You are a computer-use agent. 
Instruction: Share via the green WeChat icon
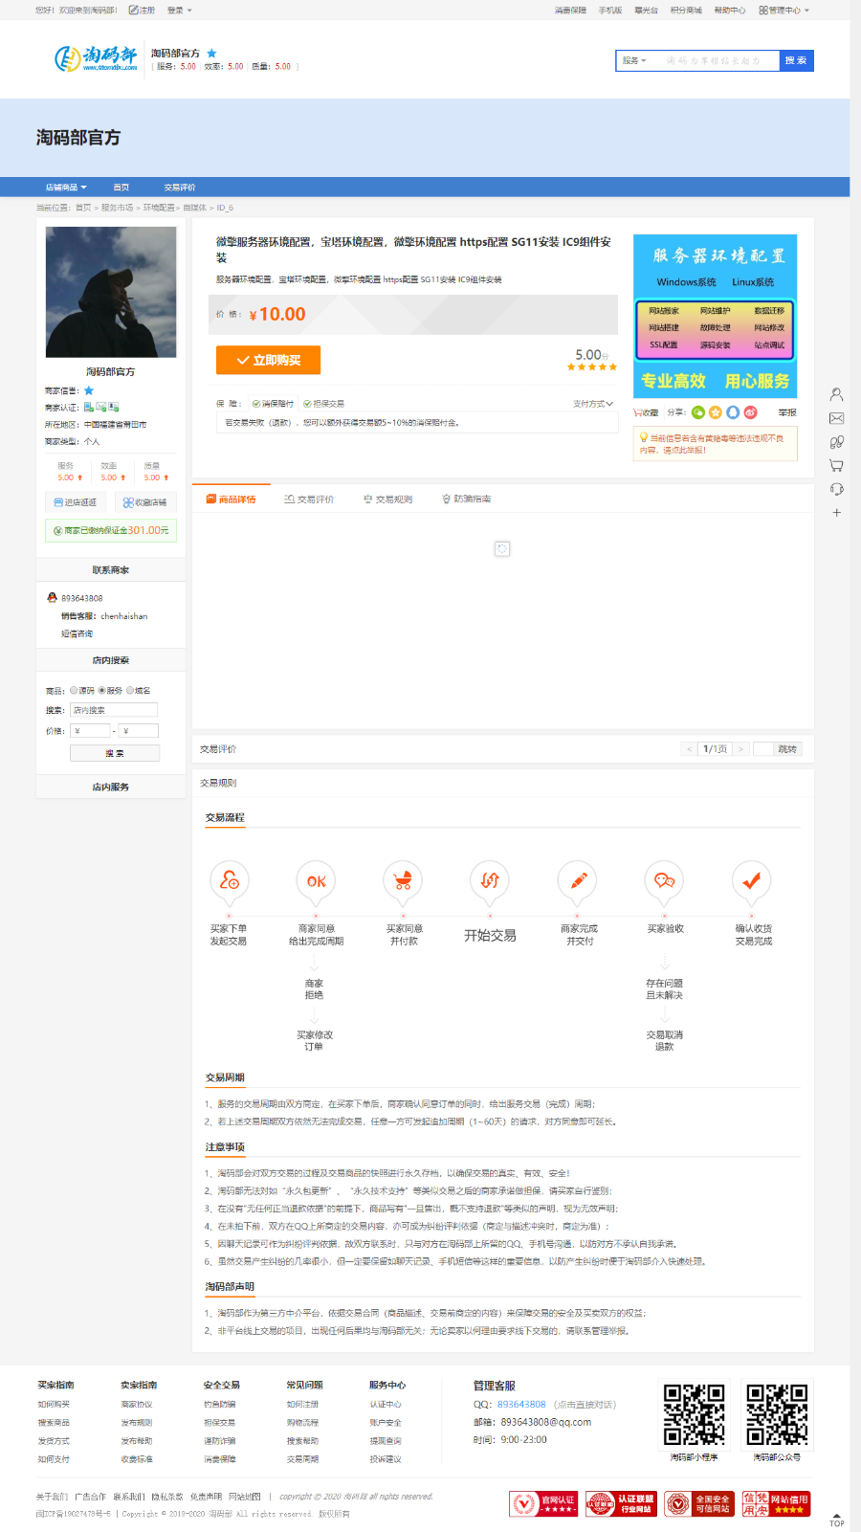click(x=698, y=412)
